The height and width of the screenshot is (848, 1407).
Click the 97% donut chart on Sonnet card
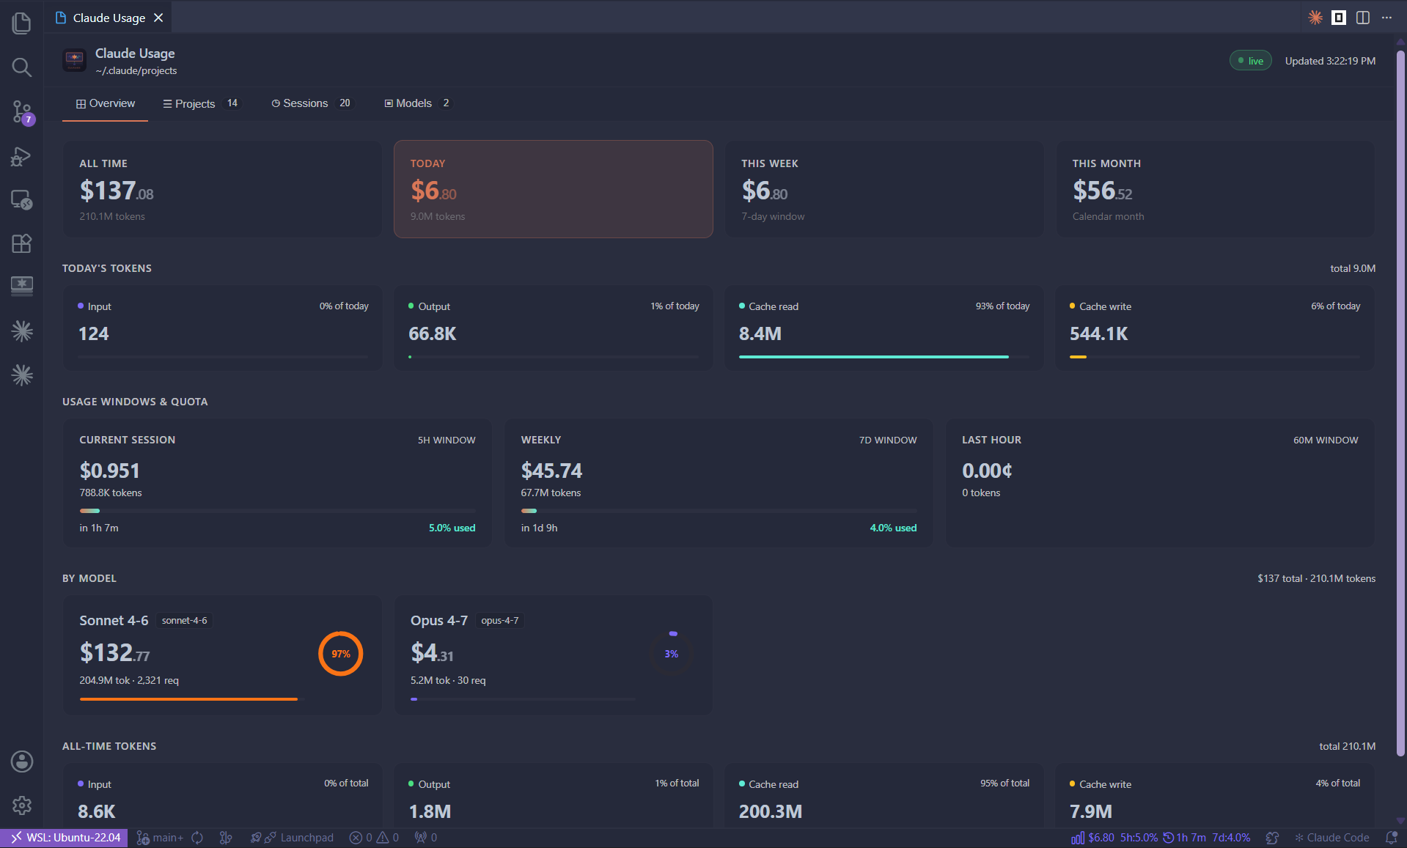[341, 654]
